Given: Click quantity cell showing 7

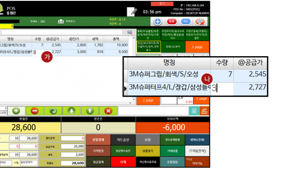Looking at the screenshot, I should coord(38,45).
